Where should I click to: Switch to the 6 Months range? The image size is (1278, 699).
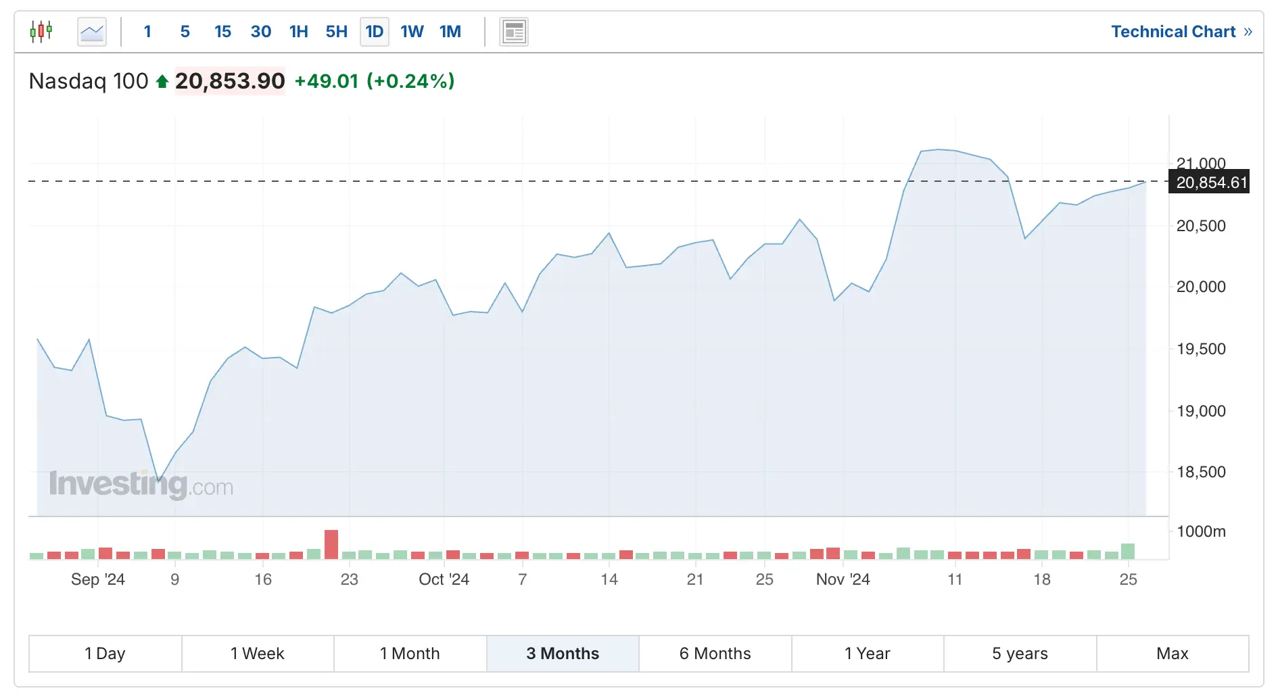715,654
